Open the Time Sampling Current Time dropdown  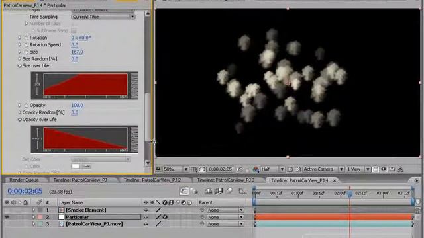103,17
